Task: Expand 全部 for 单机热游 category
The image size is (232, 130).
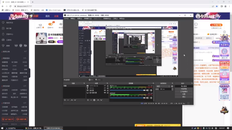Action: [x=25, y=86]
